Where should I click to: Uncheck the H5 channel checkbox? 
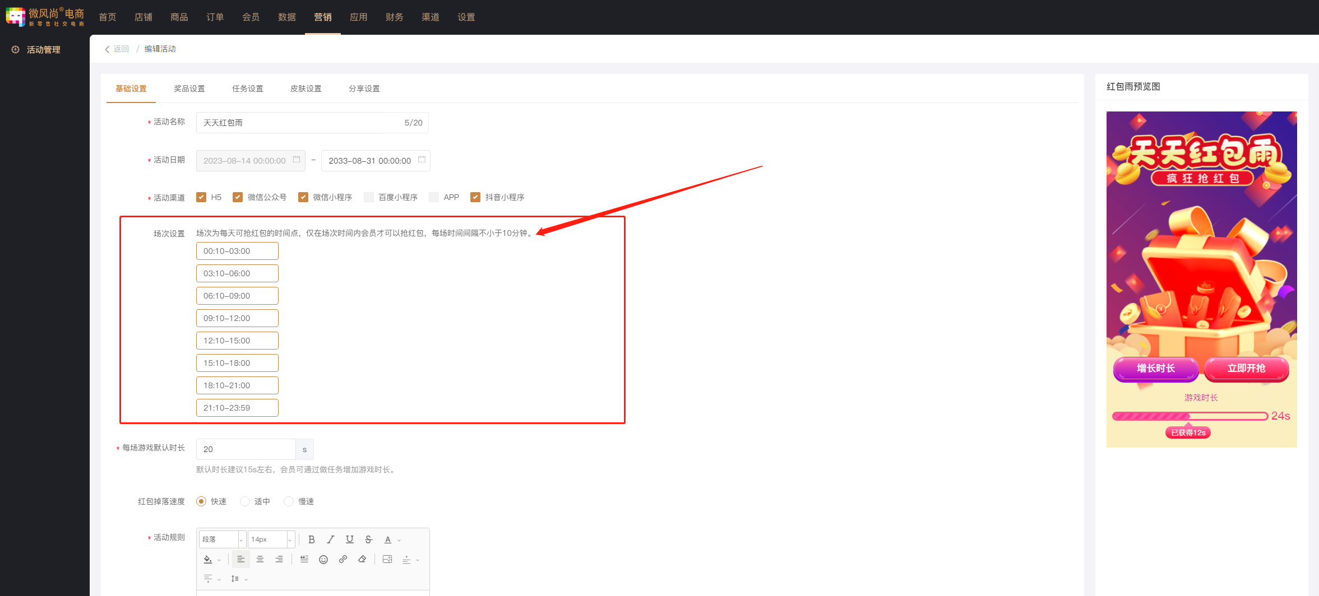click(201, 197)
